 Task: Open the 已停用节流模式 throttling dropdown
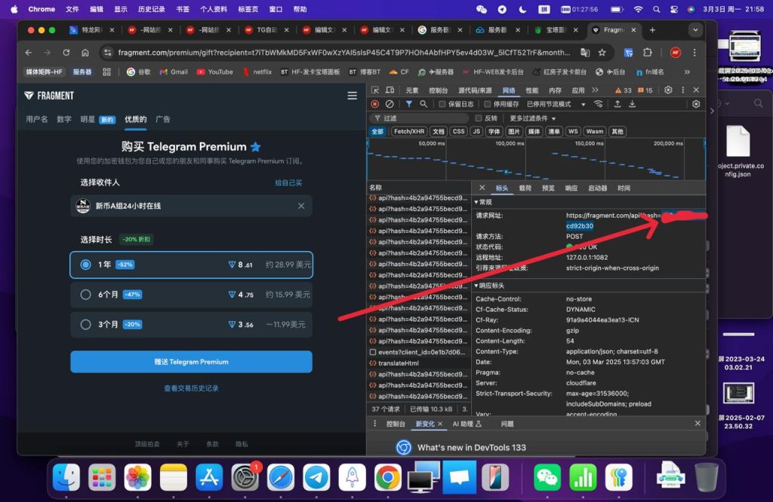pyautogui.click(x=553, y=104)
